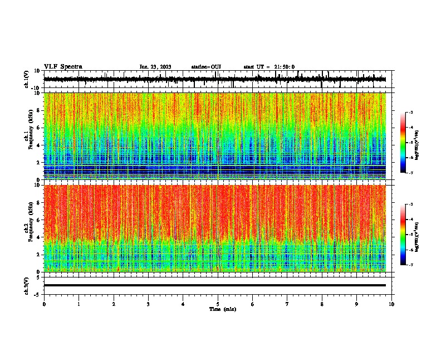Click the log(PSD) label beside the ch.1 color bar
The width and height of the screenshot is (441, 341).
click(416, 145)
